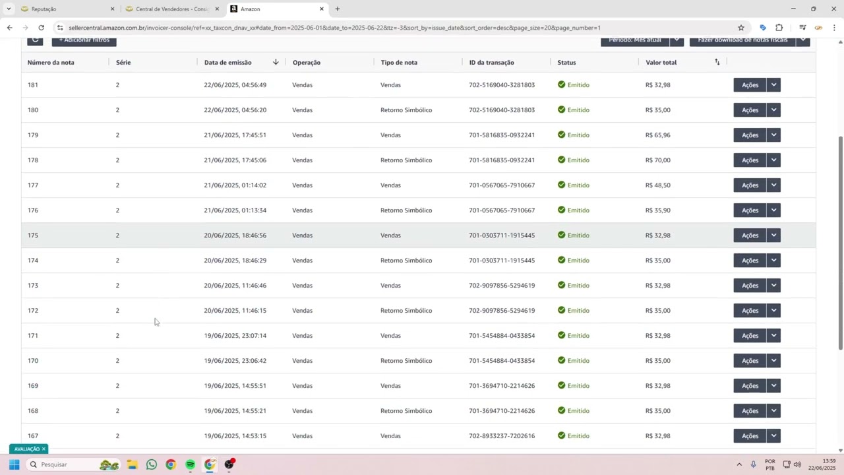844x475 pixels.
Task: Close the AVALIAÇÃO badge
Action: point(44,449)
